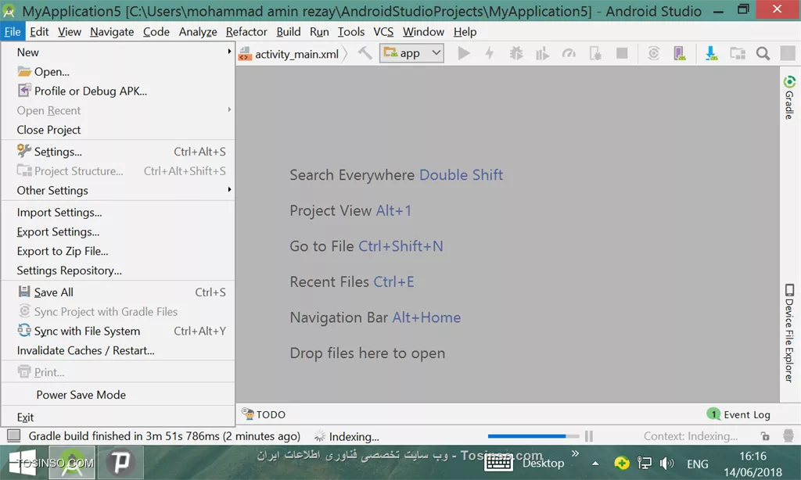Open Settings Repository...

118,270
